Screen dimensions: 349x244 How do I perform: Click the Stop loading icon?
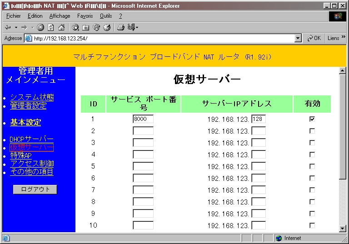[40, 27]
